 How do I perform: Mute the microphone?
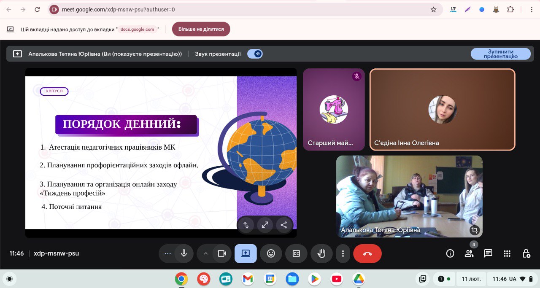[x=184, y=253]
